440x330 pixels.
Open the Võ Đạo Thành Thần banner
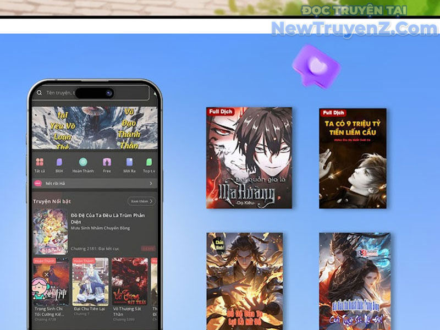[129, 128]
